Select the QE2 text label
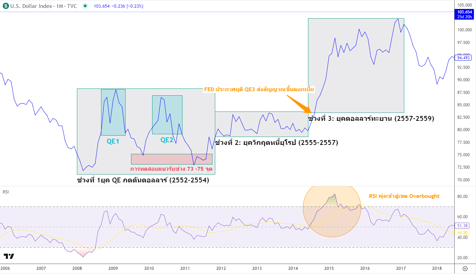Viewport: 476px width, 275px height. click(x=167, y=140)
